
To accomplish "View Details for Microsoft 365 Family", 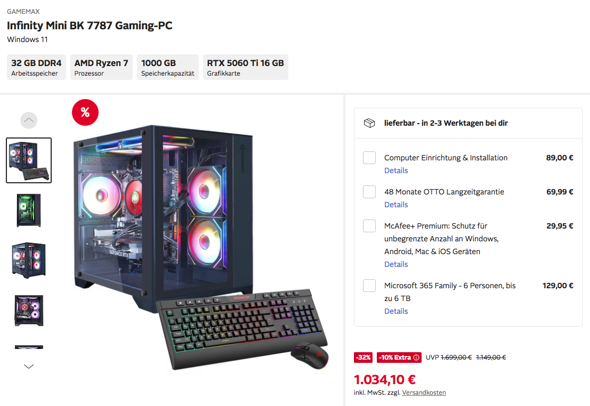I will 396,311.
